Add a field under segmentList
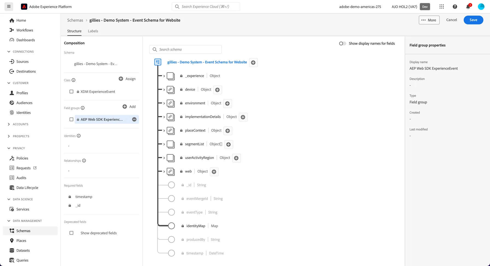The image size is (490, 266). (228, 144)
